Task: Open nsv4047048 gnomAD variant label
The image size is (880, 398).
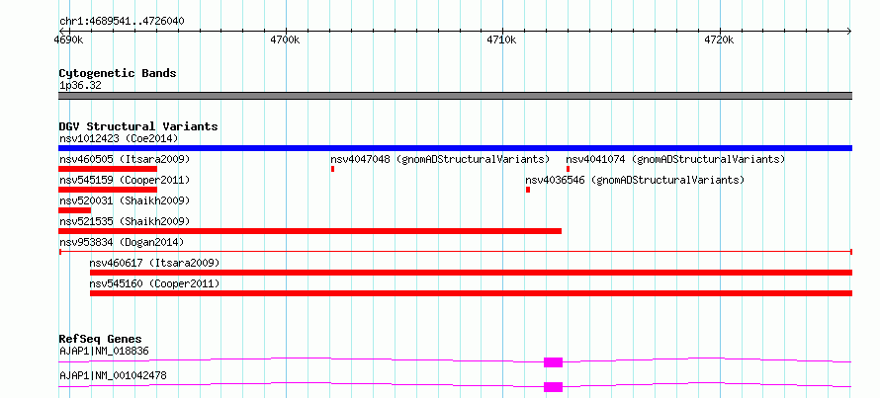Action: coord(441,159)
